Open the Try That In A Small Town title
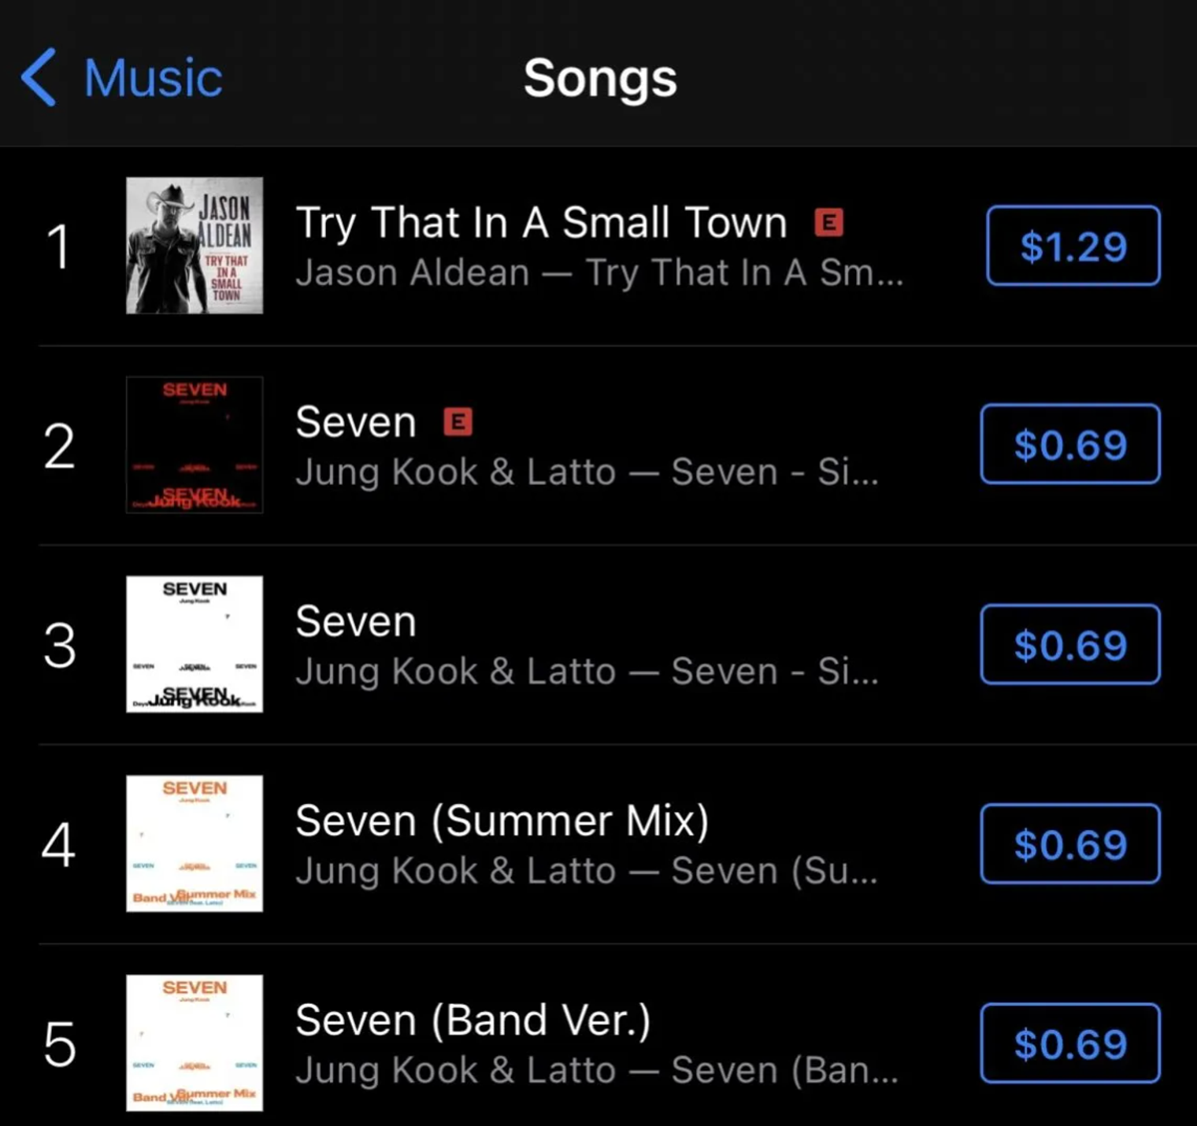This screenshot has width=1197, height=1126. [541, 223]
